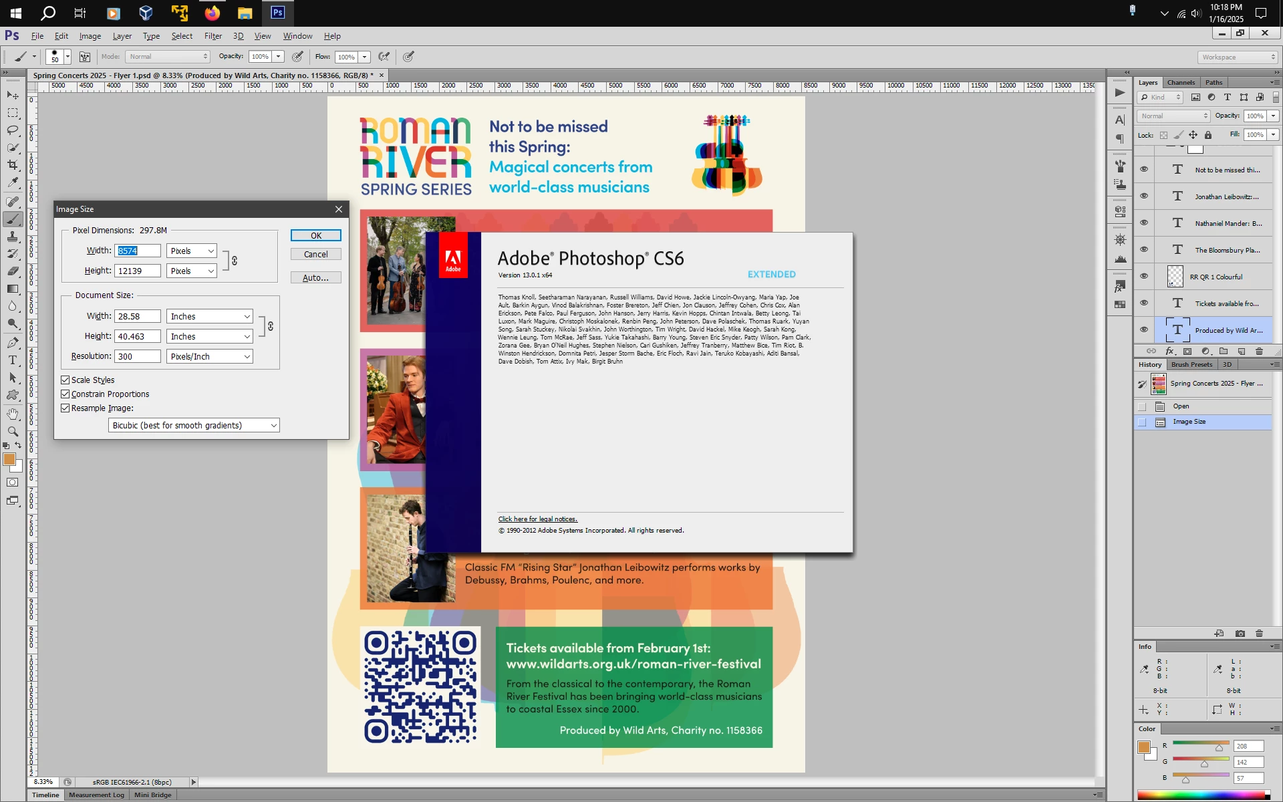Select the Zoom tool in toolbar
The image size is (1283, 802).
click(13, 432)
